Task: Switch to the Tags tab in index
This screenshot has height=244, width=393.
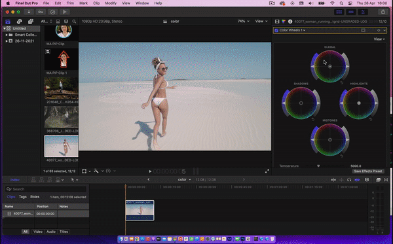Action: [22, 197]
